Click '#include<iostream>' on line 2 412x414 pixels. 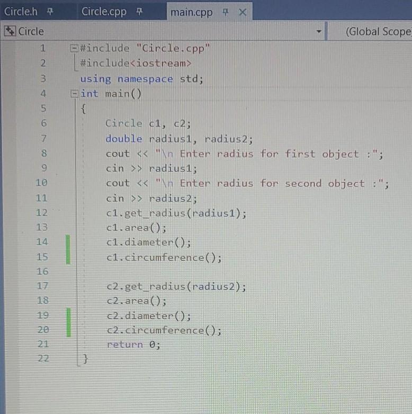pyautogui.click(x=136, y=64)
